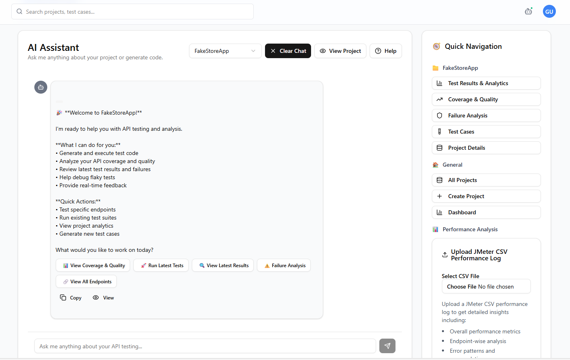Run Latest Tests quick action
The height and width of the screenshot is (360, 570).
[161, 265]
